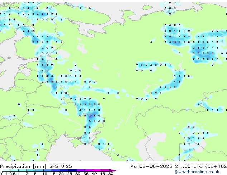Viewport: 227px width, 175px height.
Task: Click the "40" legend scale value
Action: (x=94, y=174)
